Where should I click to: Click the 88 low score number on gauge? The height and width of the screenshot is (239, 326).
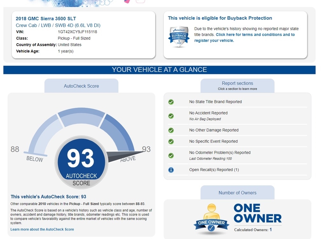pyautogui.click(x=15, y=149)
